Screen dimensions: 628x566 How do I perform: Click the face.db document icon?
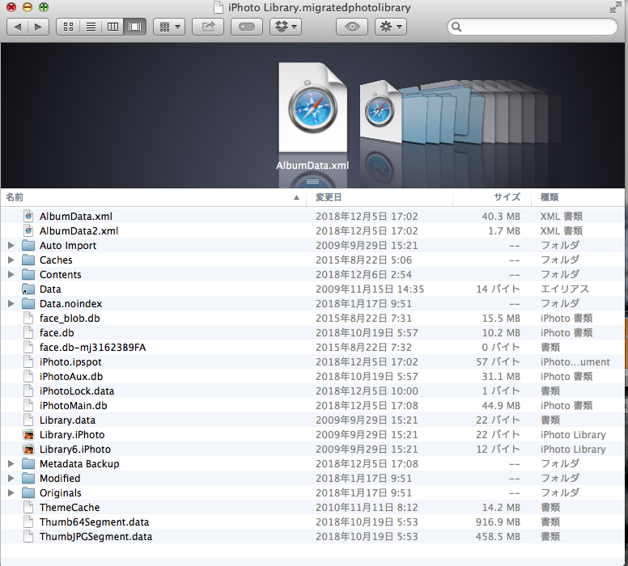click(28, 332)
